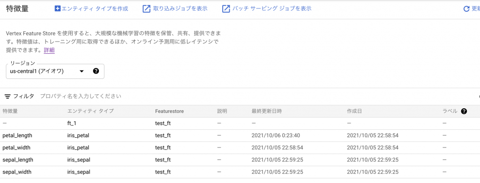The image size is (480, 183).
Task: Click 取り込みジョブを表示 button
Action: pyautogui.click(x=175, y=8)
